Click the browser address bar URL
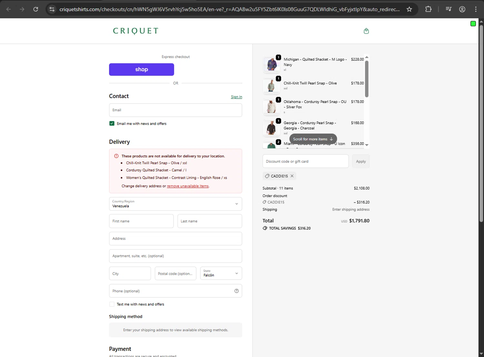The image size is (484, 357). (229, 9)
